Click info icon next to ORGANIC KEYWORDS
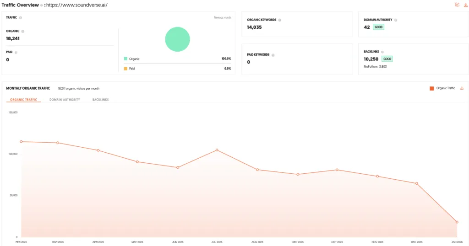Image resolution: width=469 pixels, height=246 pixels. (280, 20)
